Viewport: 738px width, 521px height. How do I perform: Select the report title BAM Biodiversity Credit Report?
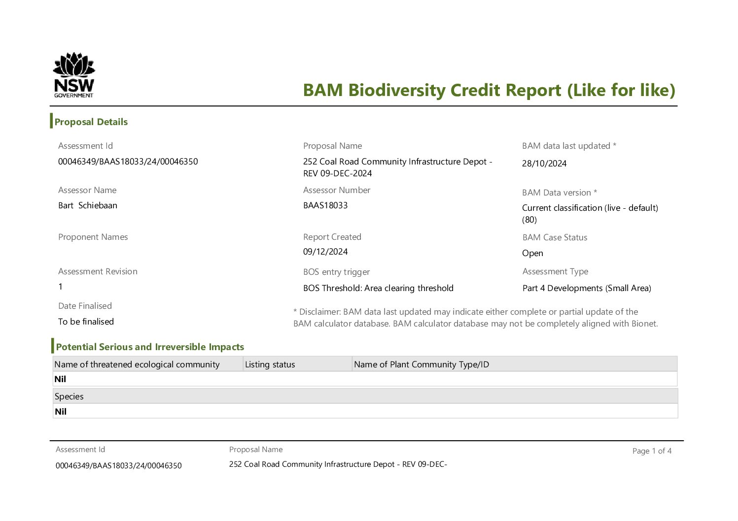[489, 91]
